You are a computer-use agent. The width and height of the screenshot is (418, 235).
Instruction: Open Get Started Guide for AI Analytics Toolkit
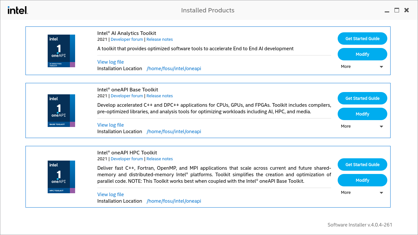click(362, 39)
